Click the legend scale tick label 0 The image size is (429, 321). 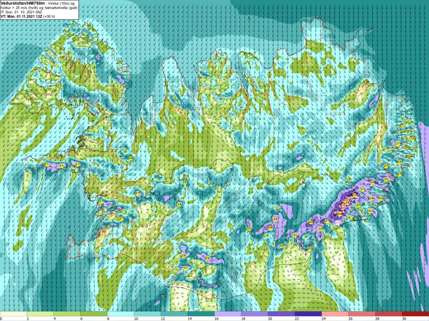point(1,319)
